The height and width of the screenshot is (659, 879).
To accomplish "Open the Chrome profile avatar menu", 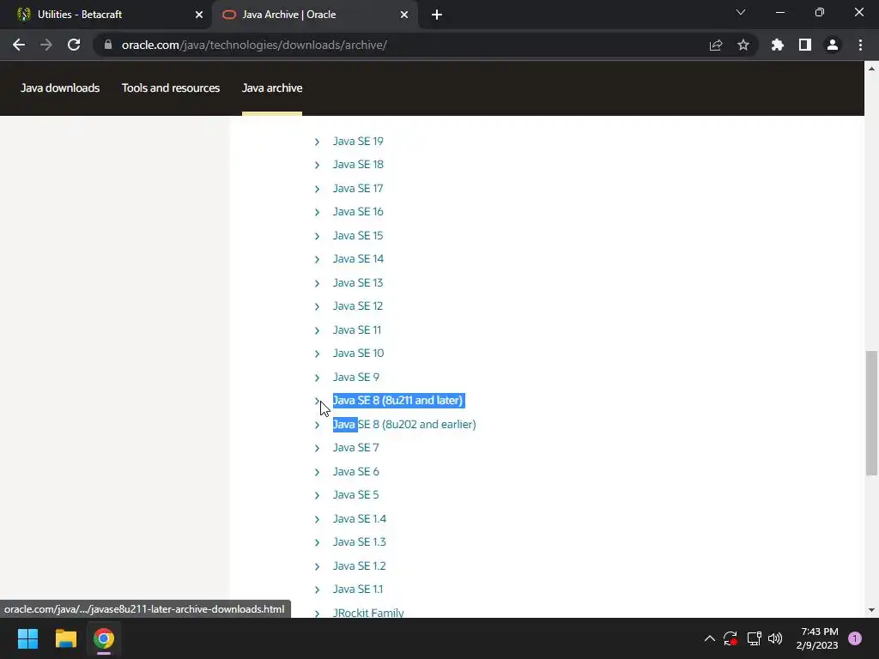I will (x=833, y=45).
